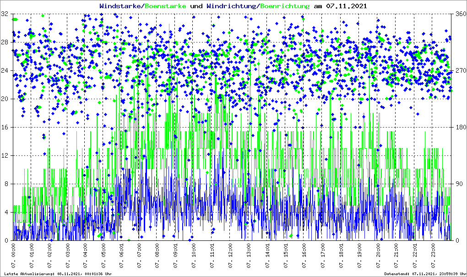
Task: Click the 'Letzte Aktualisierung' timestamp footer
Action: click(x=58, y=274)
